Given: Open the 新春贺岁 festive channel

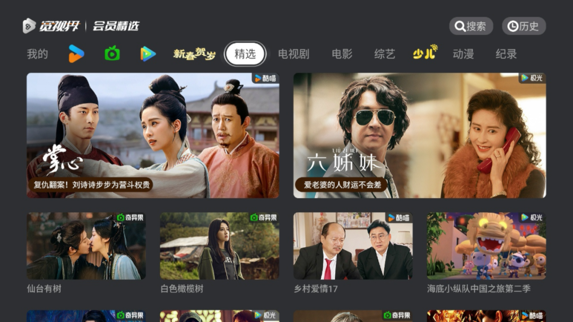Looking at the screenshot, I should coord(194,54).
